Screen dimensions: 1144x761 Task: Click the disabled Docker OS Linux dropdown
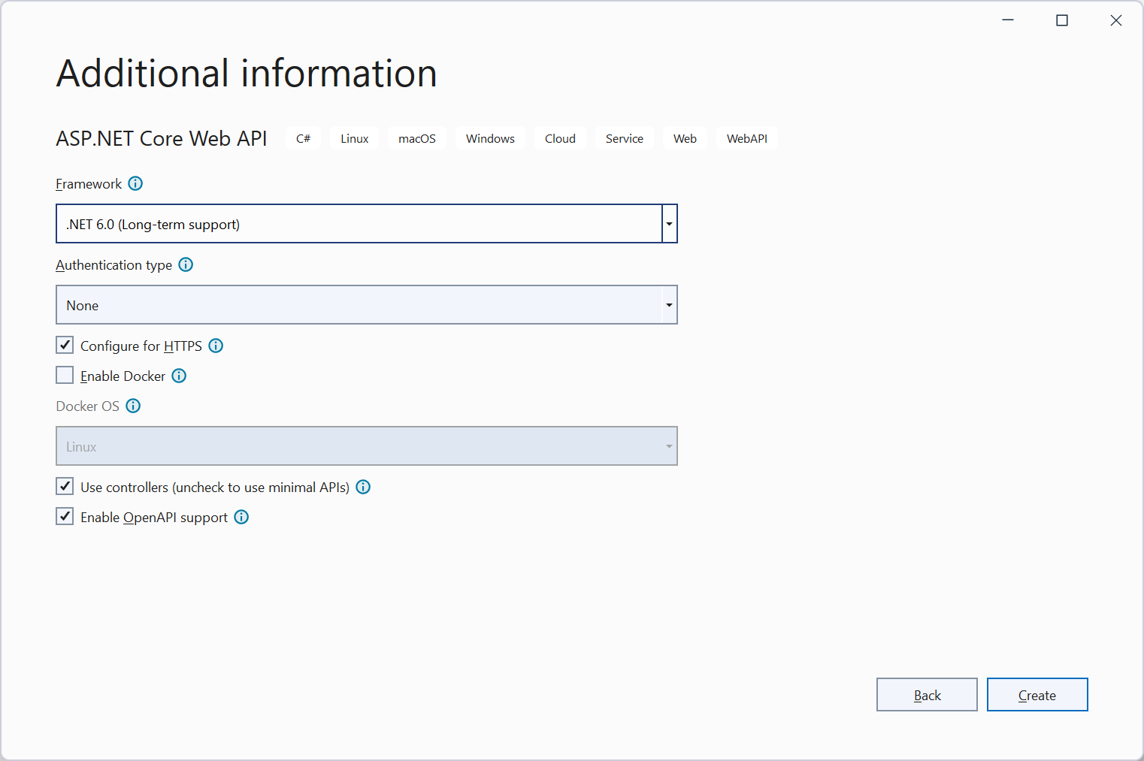(366, 446)
